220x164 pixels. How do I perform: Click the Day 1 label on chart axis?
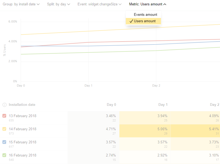[x=88, y=86]
